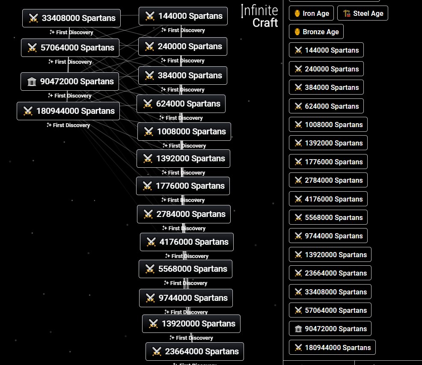Pick 2784000 Spartans from the sidebar list
Screen dimensions: 422x365
(328, 180)
